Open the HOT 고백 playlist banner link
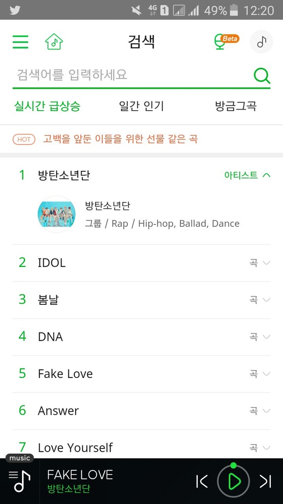This screenshot has width=283, height=504. coord(120,139)
